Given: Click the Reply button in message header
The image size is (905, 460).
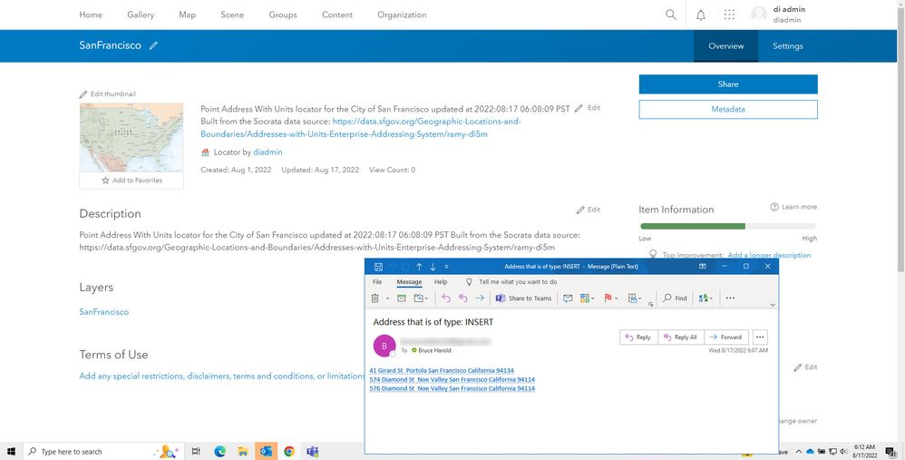Looking at the screenshot, I should point(638,338).
